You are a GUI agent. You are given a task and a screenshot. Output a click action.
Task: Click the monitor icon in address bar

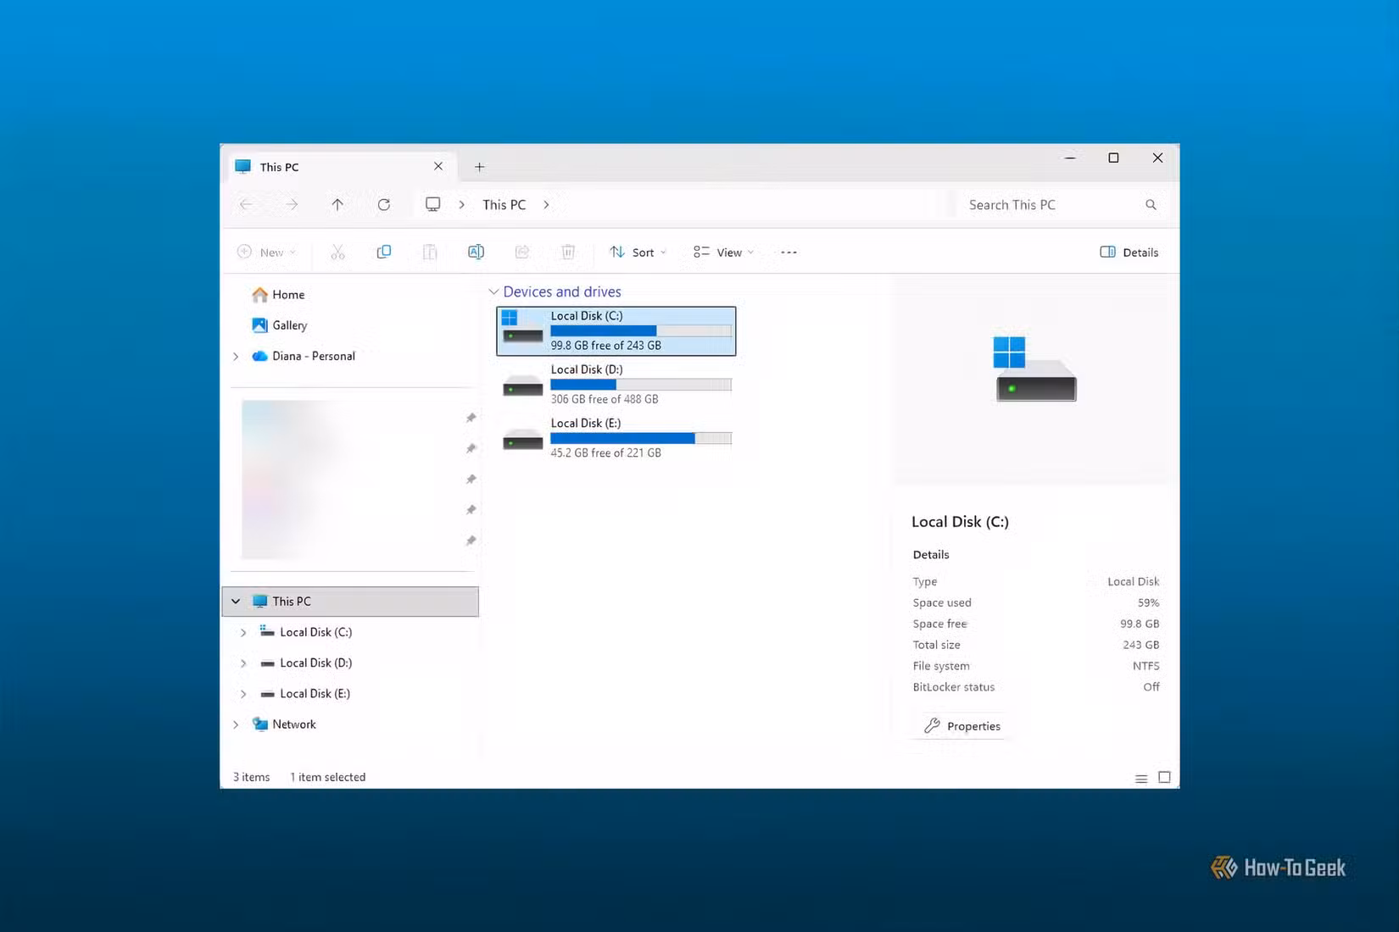[x=432, y=204]
